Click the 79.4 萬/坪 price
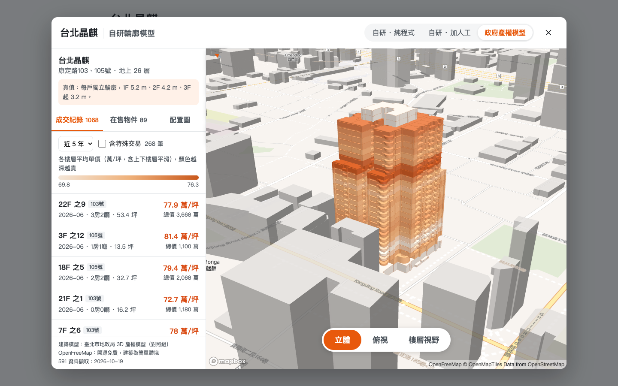The image size is (618, 386). (x=181, y=268)
